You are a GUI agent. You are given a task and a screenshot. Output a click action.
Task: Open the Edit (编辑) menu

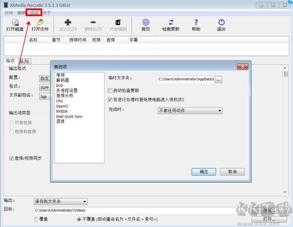coord(21,13)
